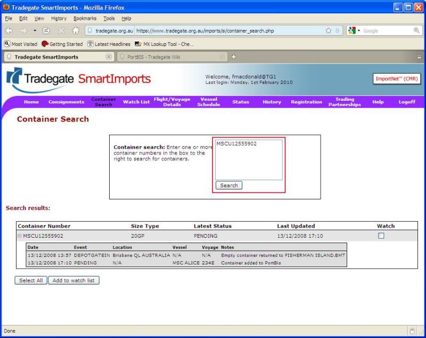The image size is (426, 338).
Task: Open the Getting Started bookmark
Action: (62, 44)
